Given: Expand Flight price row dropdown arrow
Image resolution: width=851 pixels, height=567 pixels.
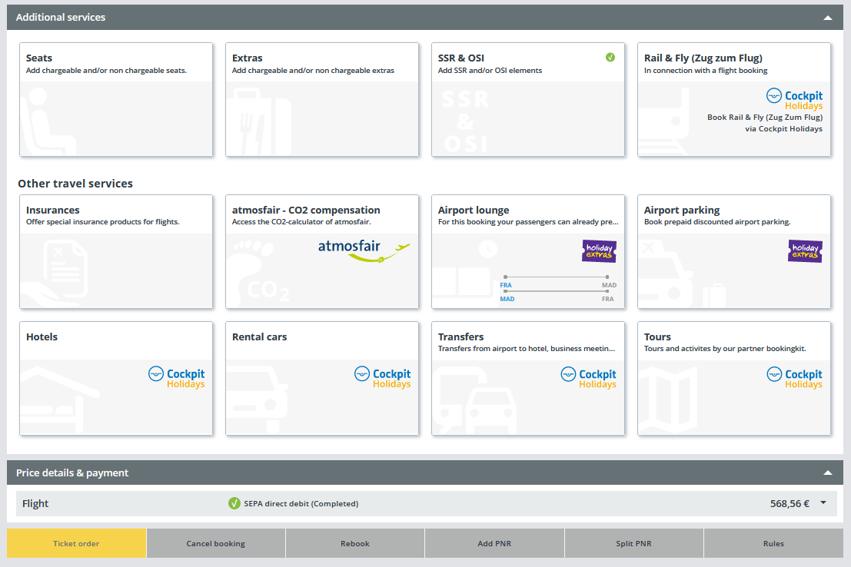Looking at the screenshot, I should [x=823, y=503].
